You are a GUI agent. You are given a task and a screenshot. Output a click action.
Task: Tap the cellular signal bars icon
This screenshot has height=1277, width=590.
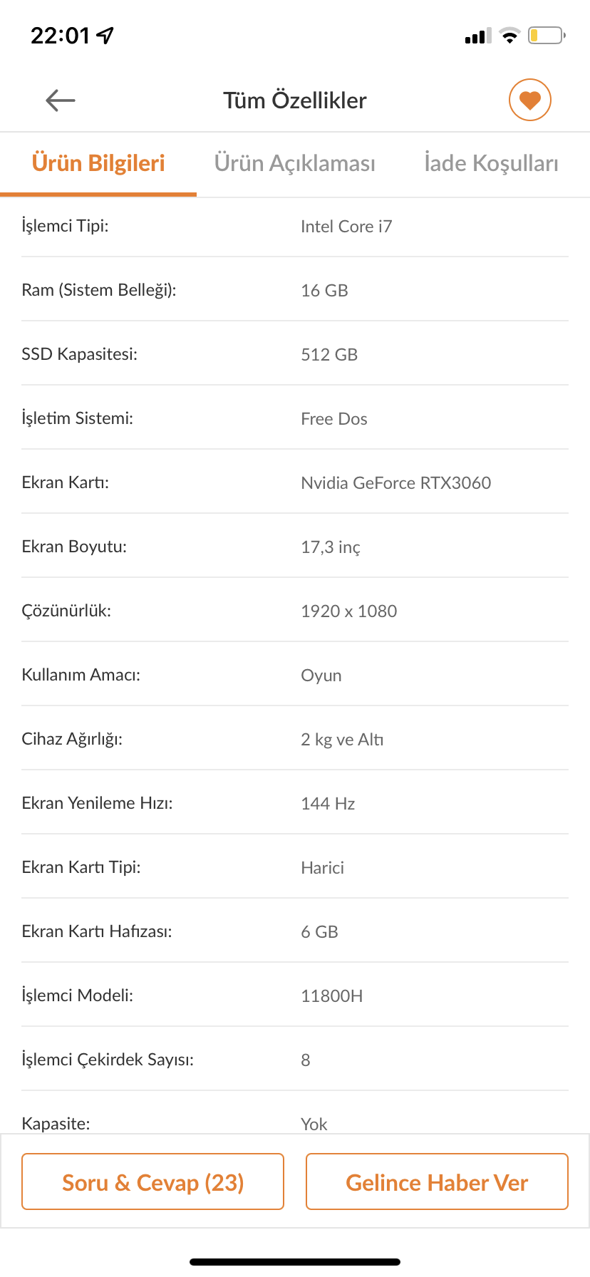tap(477, 36)
